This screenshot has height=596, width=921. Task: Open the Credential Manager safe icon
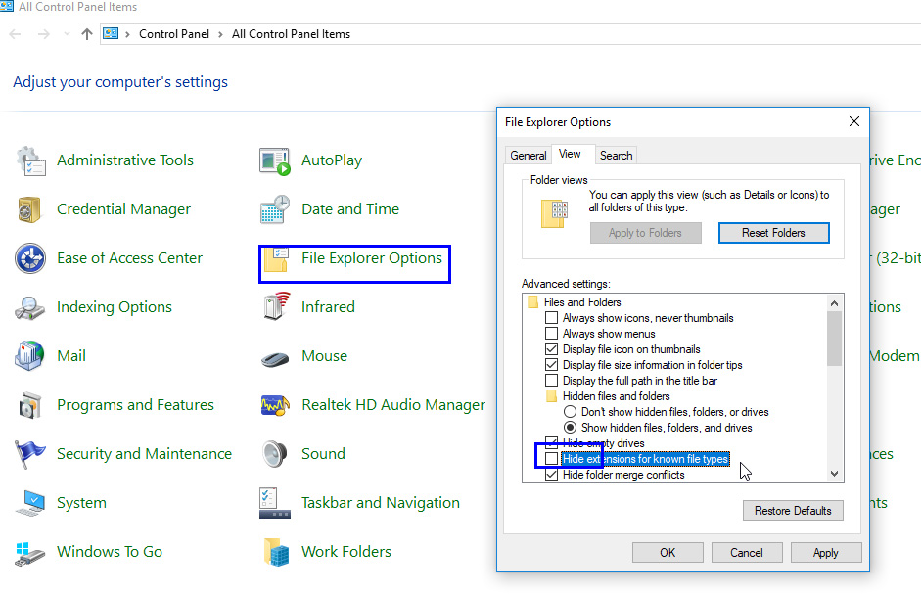[29, 209]
